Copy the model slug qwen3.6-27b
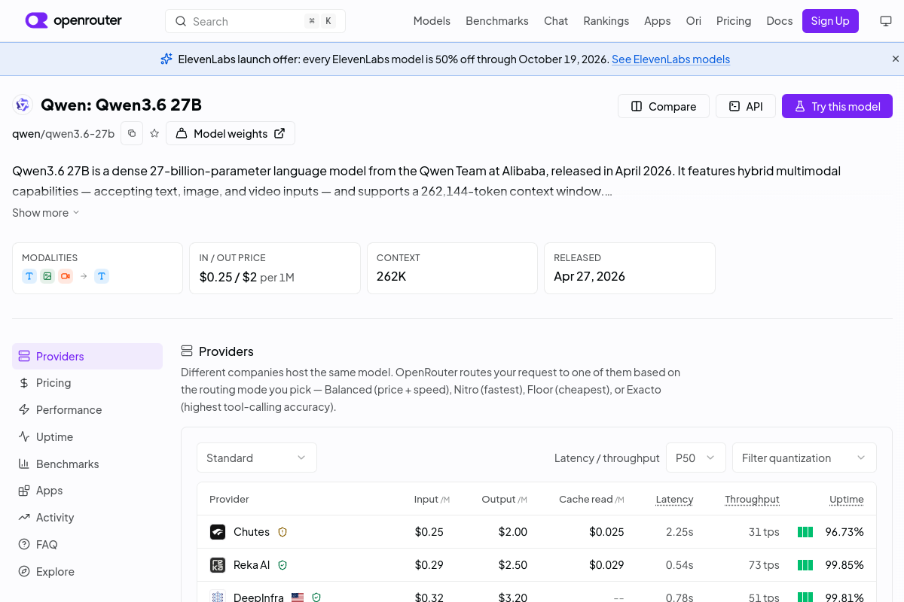Viewport: 904px width, 602px height. (x=132, y=133)
